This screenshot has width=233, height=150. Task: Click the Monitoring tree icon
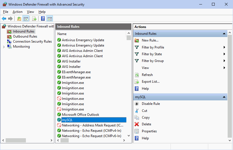click(x=9, y=47)
